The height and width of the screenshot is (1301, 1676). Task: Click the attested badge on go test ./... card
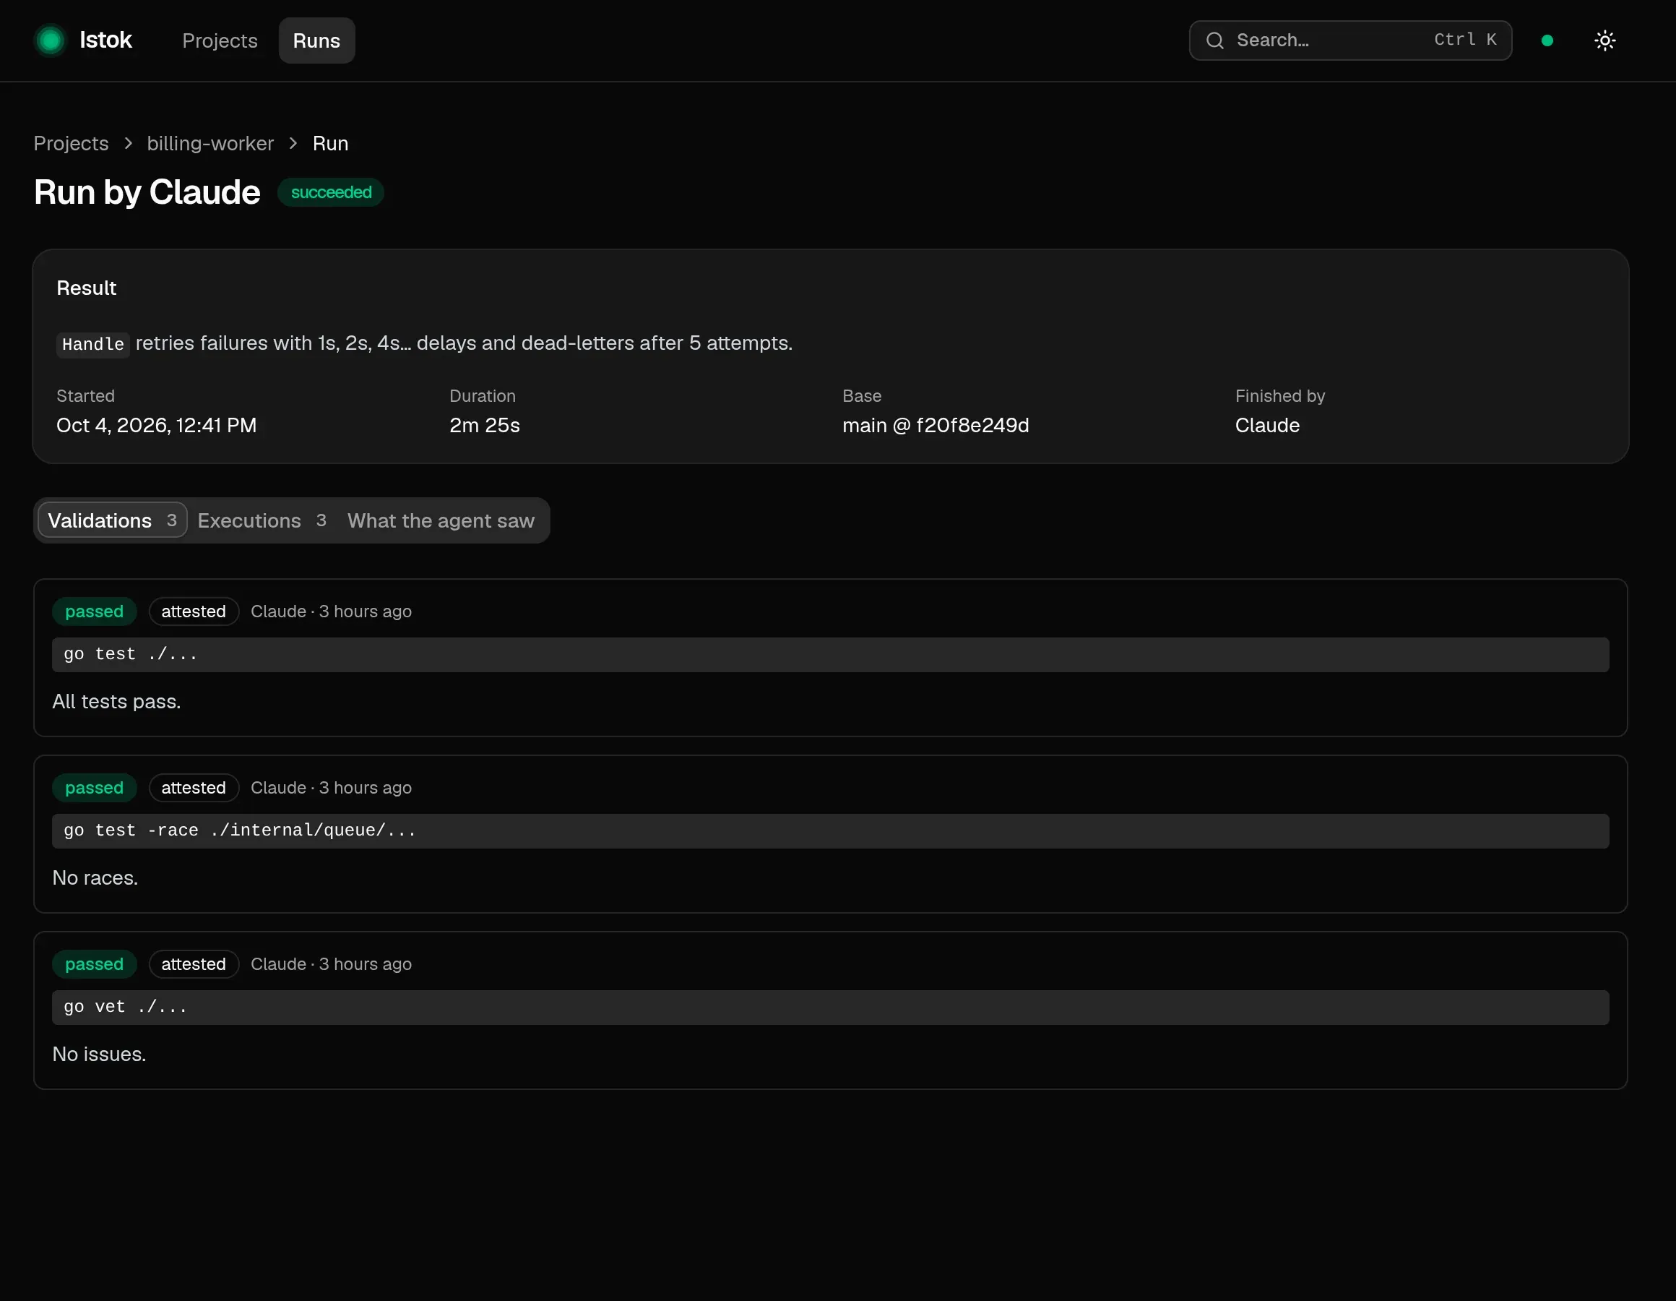tap(194, 611)
